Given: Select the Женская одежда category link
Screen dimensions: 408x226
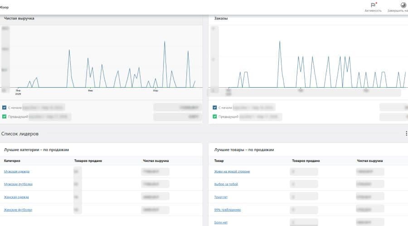Looking at the screenshot, I should pos(17,197).
